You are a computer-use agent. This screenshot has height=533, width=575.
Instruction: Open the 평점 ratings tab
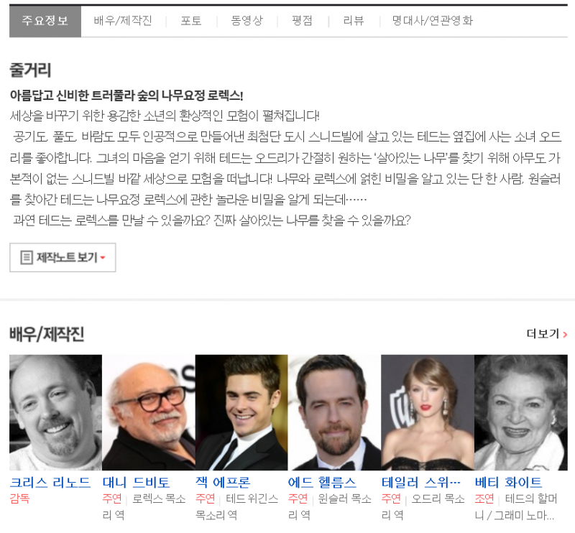click(302, 21)
